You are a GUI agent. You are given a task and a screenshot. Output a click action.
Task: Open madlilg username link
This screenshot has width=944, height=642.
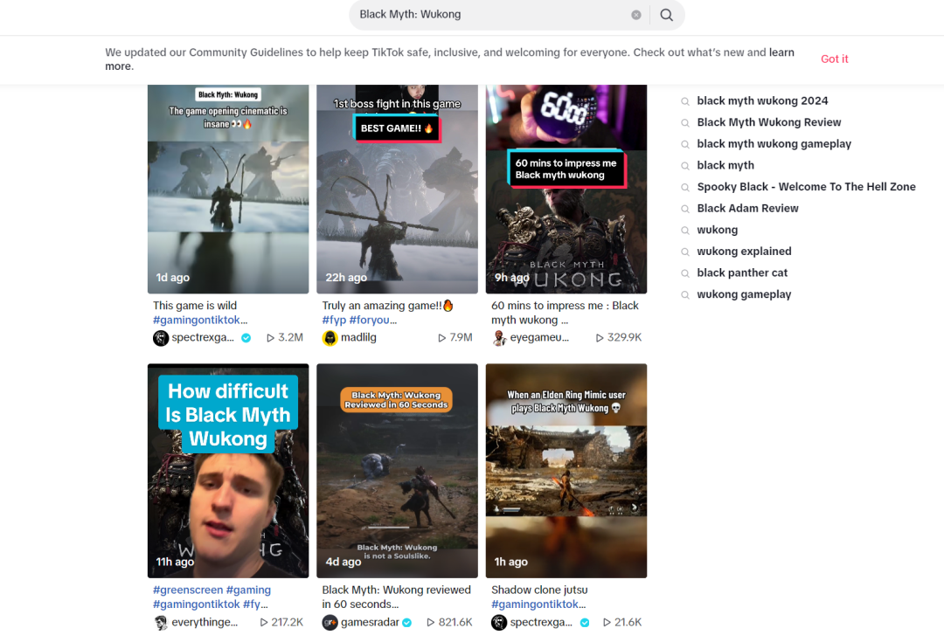359,337
